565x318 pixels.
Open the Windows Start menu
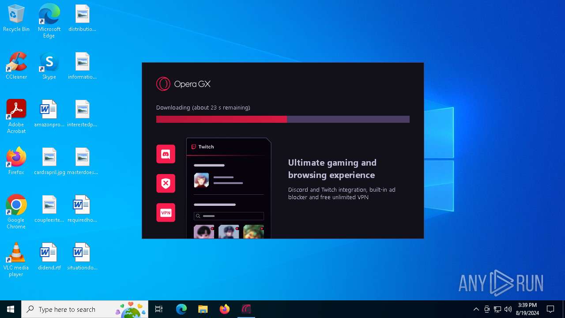(11, 309)
